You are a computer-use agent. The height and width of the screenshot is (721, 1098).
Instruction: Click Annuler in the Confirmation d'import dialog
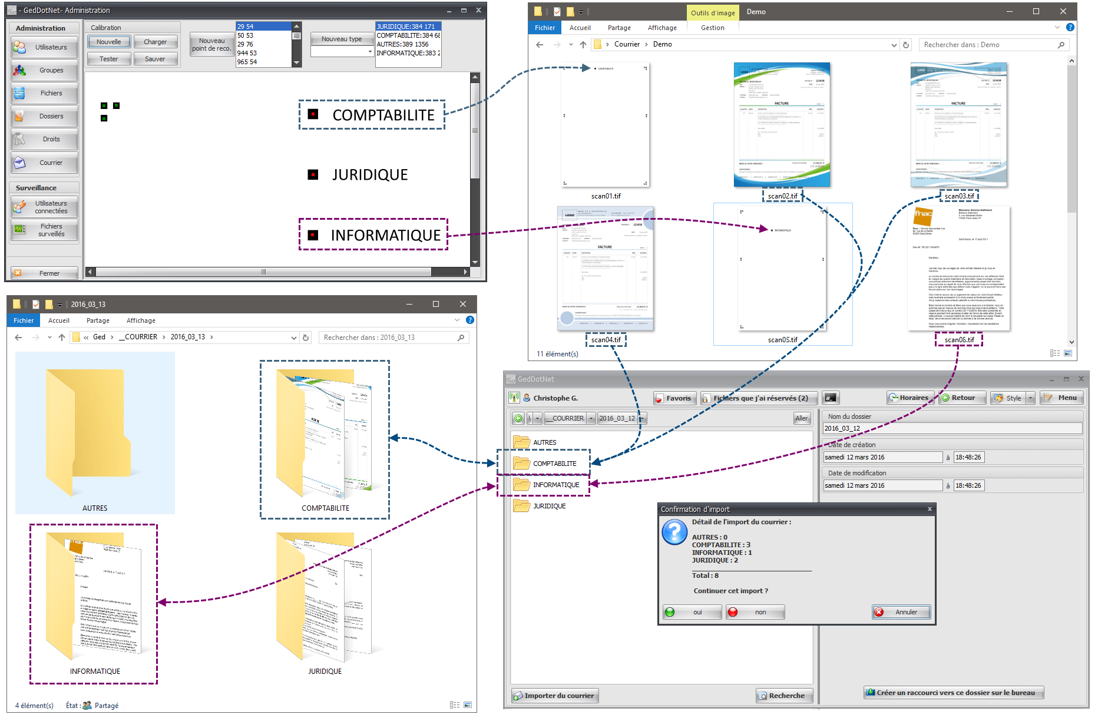coord(901,612)
